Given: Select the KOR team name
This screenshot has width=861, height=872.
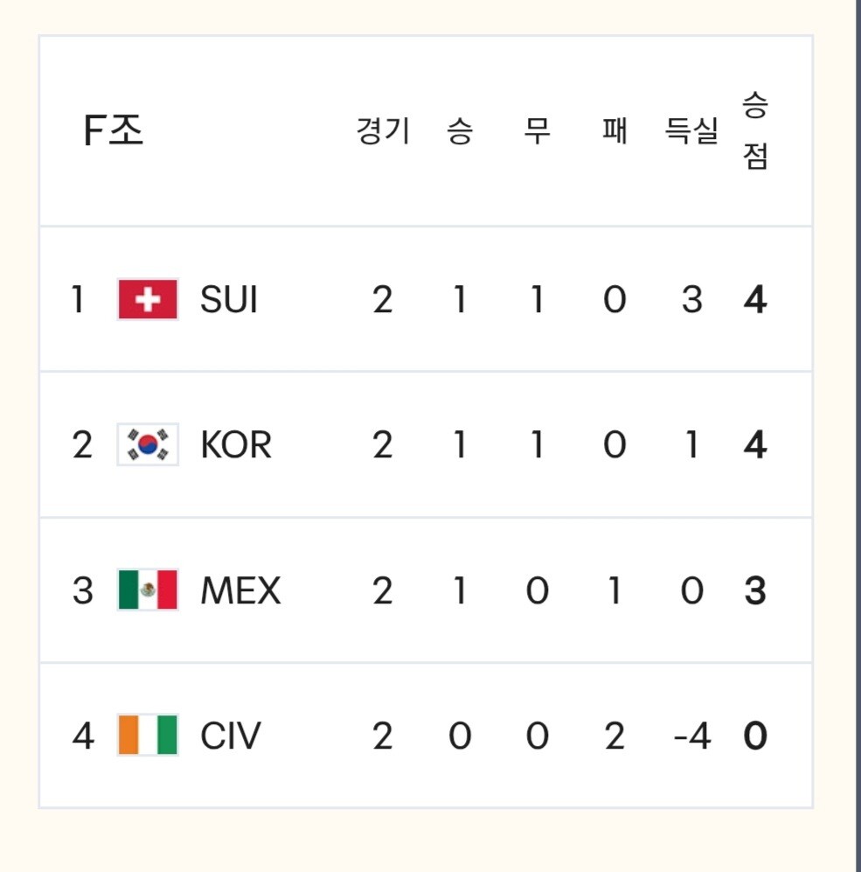Looking at the screenshot, I should (236, 445).
